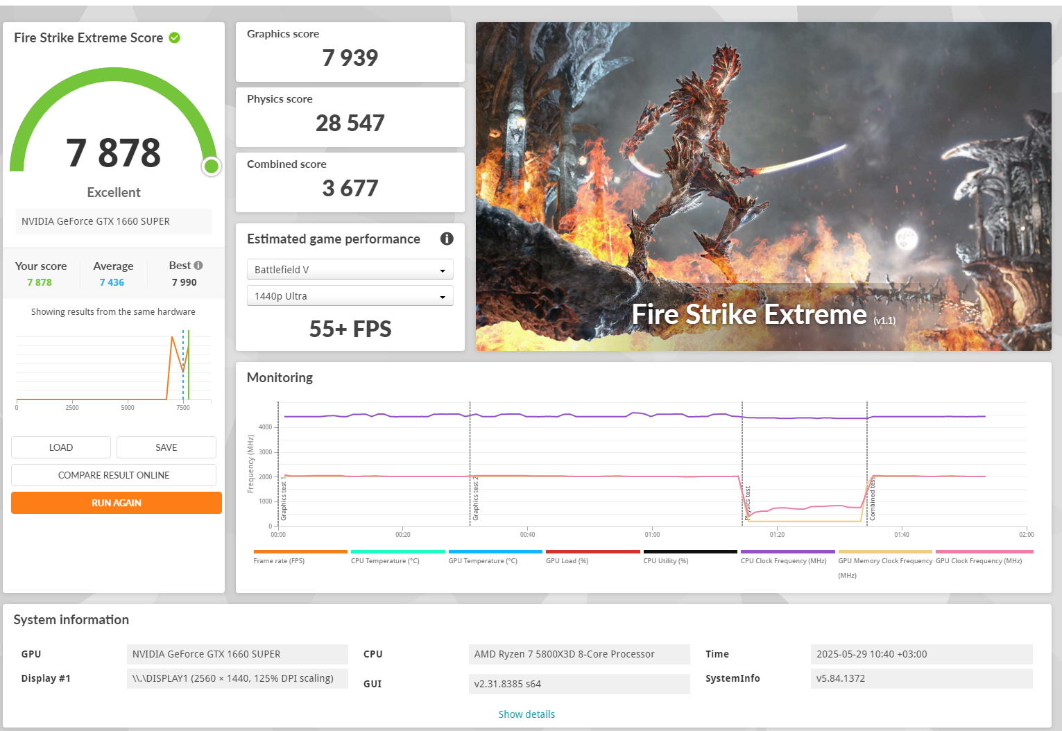Viewport: 1062px width, 731px height.
Task: Click the Display #1 value field
Action: tap(237, 678)
